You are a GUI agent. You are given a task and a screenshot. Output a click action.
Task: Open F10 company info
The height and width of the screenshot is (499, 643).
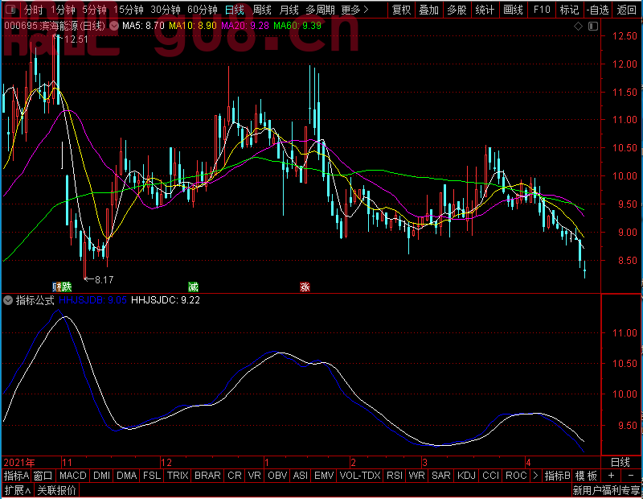pyautogui.click(x=542, y=10)
